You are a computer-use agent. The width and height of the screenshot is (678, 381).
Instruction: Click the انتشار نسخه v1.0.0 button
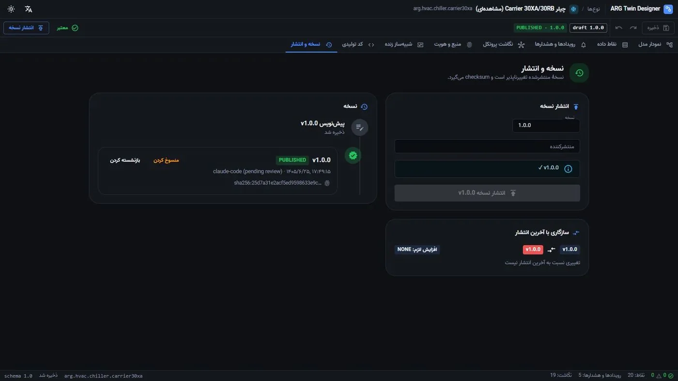click(x=487, y=193)
